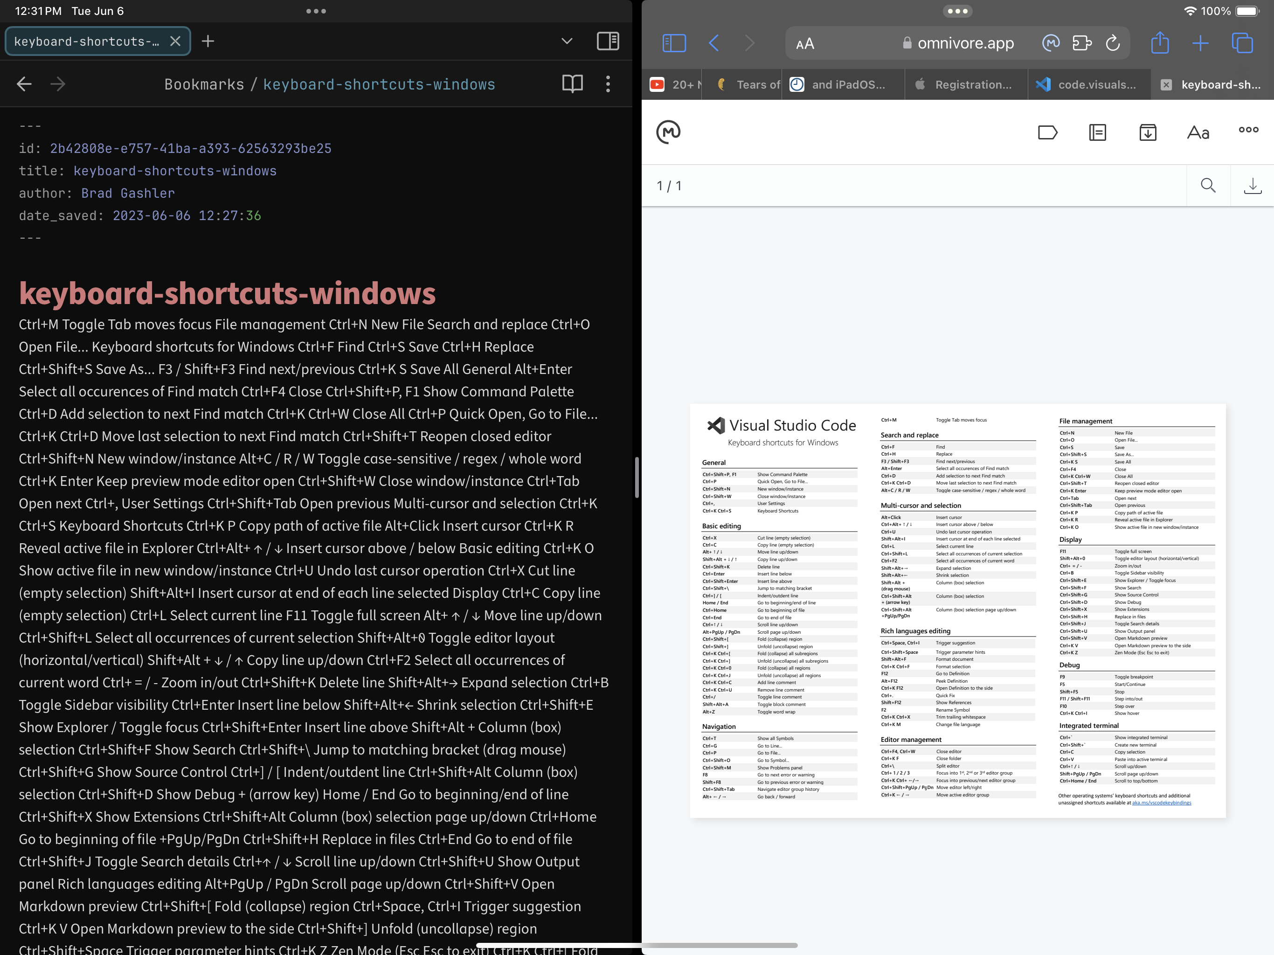Search within the PDF document
The width and height of the screenshot is (1274, 955).
[x=1208, y=185]
